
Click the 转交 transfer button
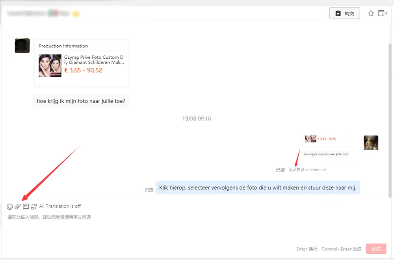344,13
